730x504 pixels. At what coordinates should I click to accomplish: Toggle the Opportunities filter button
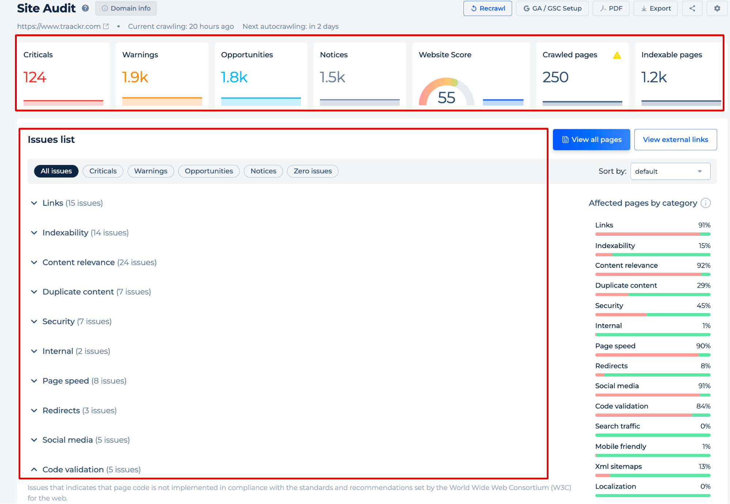pyautogui.click(x=209, y=171)
